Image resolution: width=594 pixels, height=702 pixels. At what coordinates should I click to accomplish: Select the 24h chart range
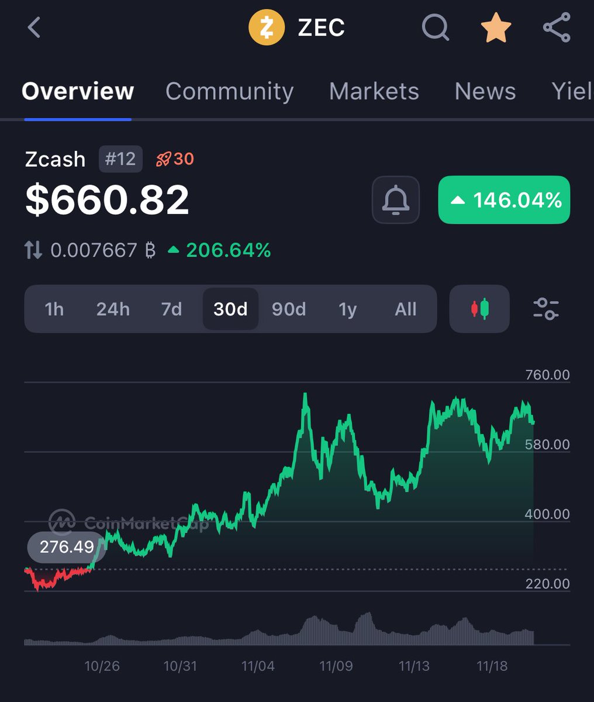point(113,309)
